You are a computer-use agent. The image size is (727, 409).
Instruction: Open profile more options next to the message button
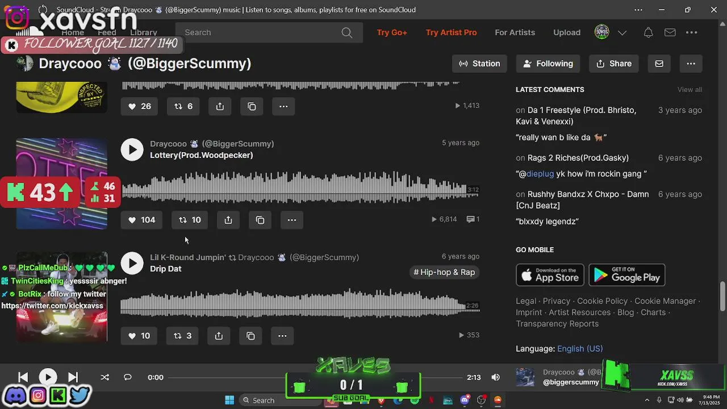pos(691,64)
